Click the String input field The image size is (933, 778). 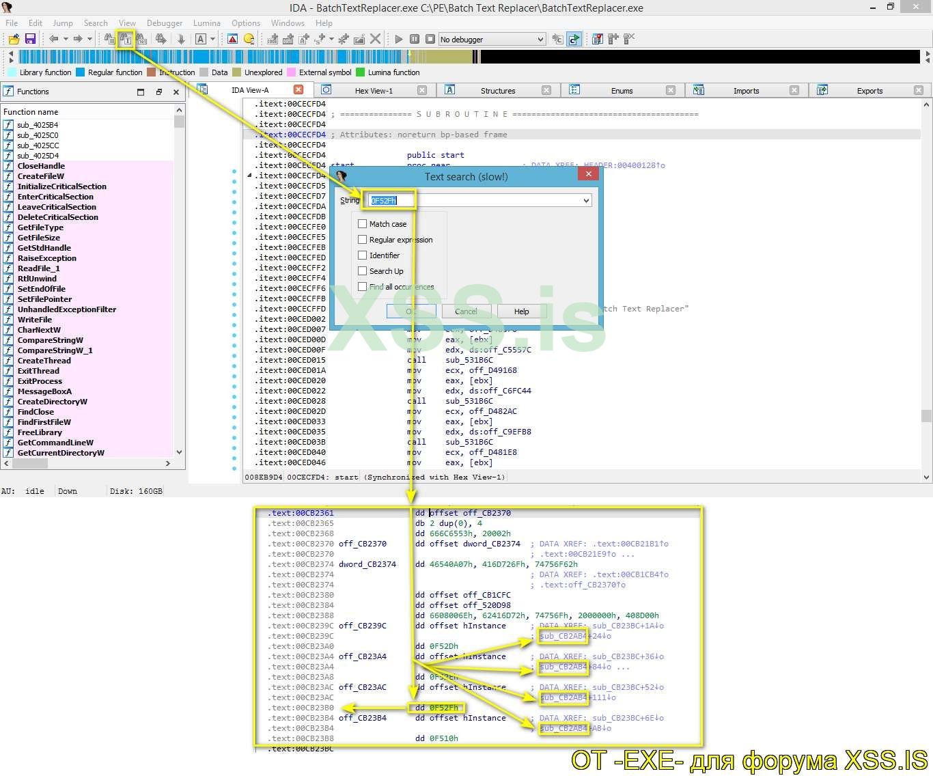pyautogui.click(x=479, y=200)
